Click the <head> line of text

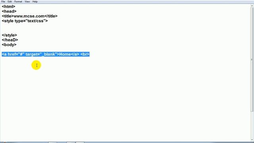[9, 12]
